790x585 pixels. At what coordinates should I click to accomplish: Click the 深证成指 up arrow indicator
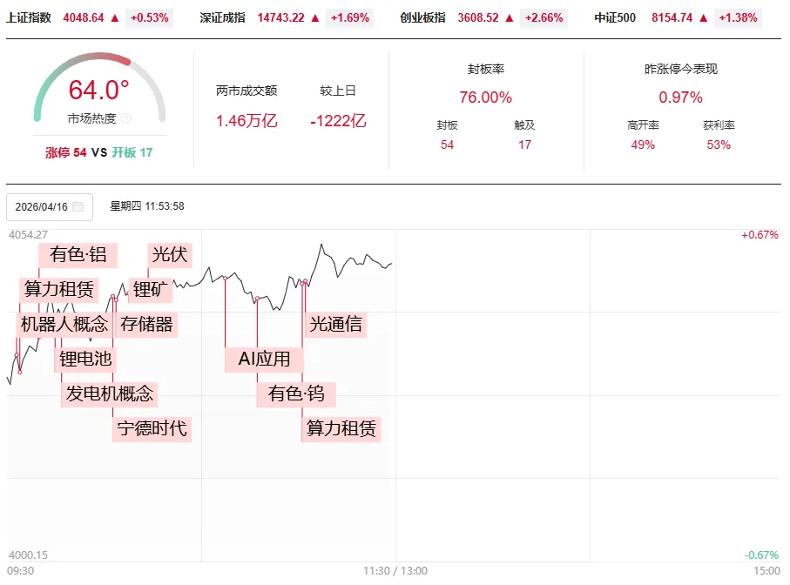pyautogui.click(x=314, y=17)
